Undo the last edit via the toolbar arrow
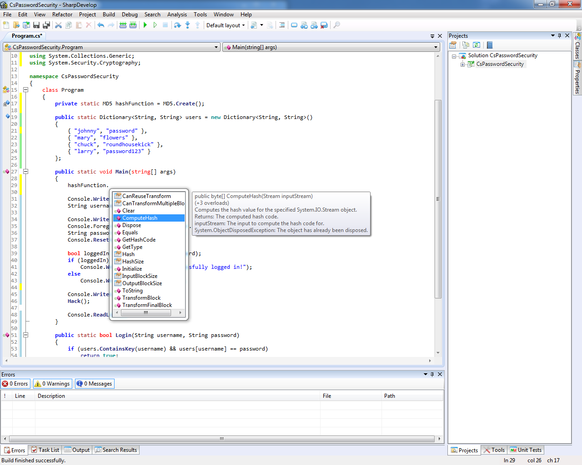This screenshot has width=582, height=465. (100, 25)
